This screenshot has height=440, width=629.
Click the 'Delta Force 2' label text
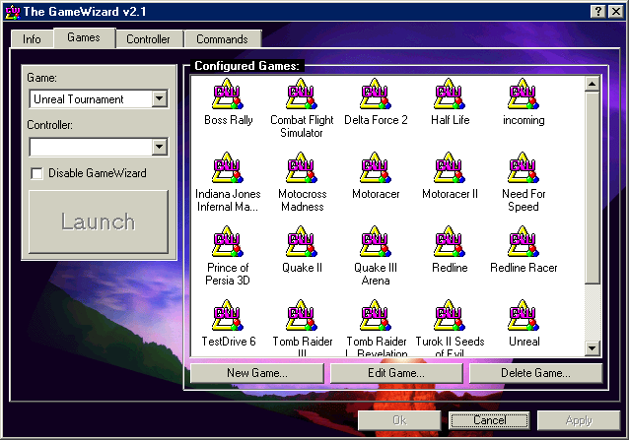[376, 120]
